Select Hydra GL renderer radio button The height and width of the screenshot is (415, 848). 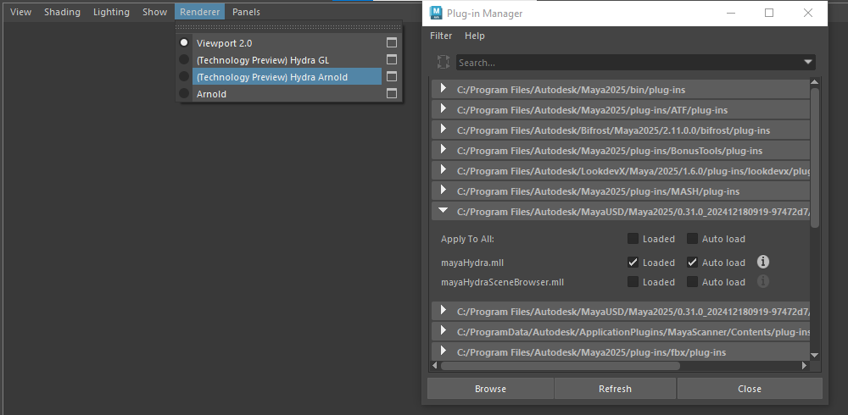184,59
